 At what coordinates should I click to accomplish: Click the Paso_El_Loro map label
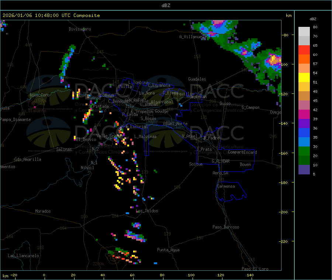(255, 269)
